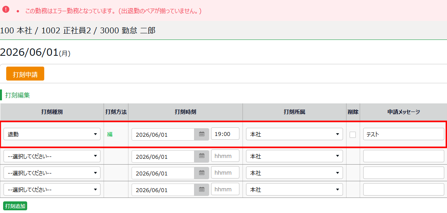Screen dimensions: 447x213
Task: Click the employee line 100 本社 / 1002 正社員2
Action: (x=78, y=31)
